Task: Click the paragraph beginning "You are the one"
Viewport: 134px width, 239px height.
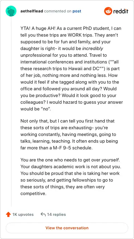Action: click(x=71, y=177)
